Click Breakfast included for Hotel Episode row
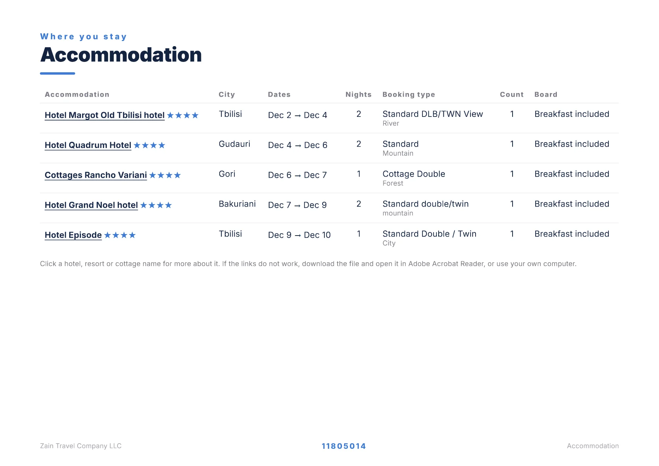 pyautogui.click(x=572, y=234)
